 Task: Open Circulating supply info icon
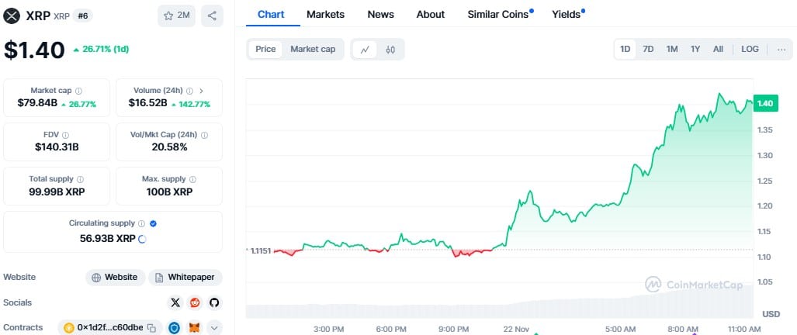tap(142, 223)
